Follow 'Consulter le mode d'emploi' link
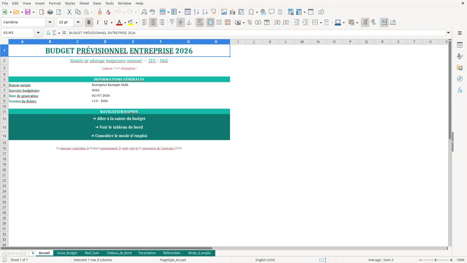 click(119, 136)
